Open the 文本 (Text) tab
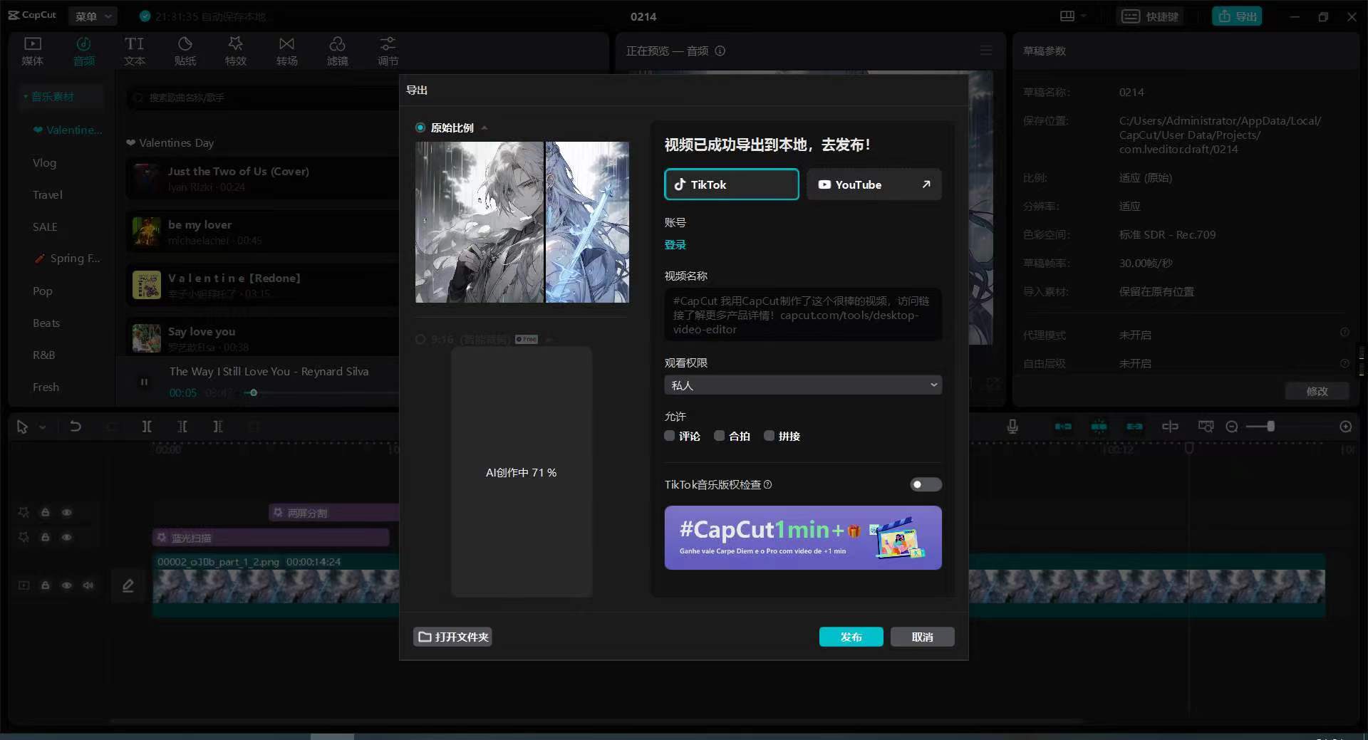 point(134,51)
